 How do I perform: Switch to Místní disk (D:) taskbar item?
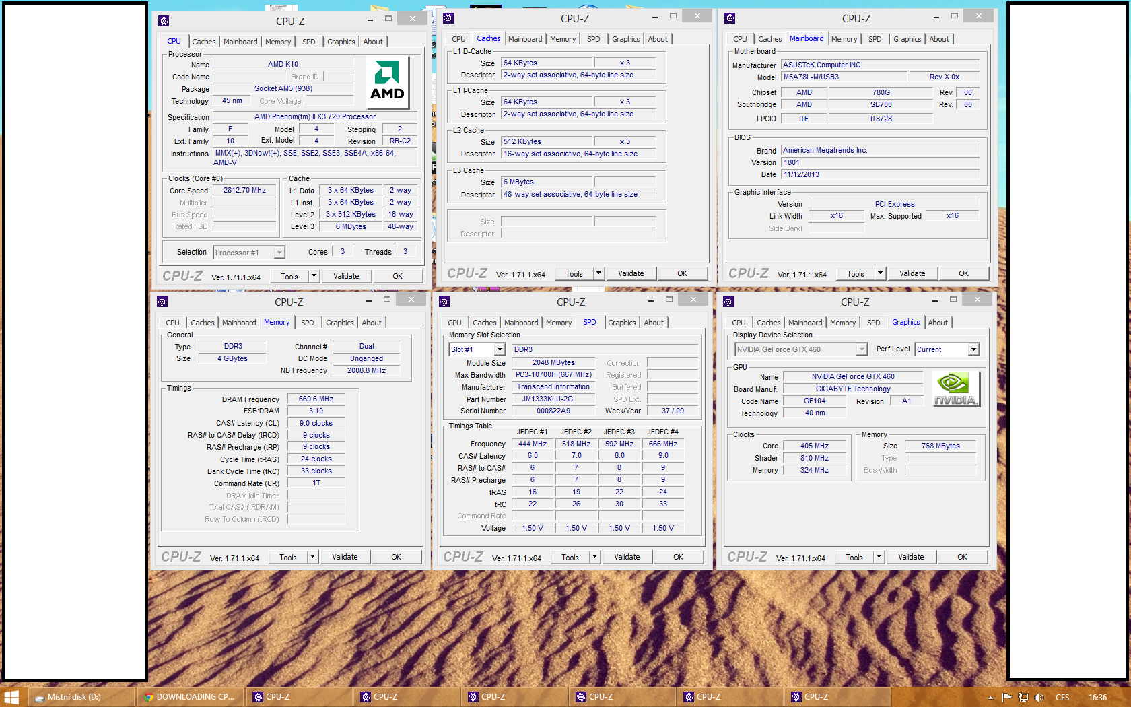[81, 697]
